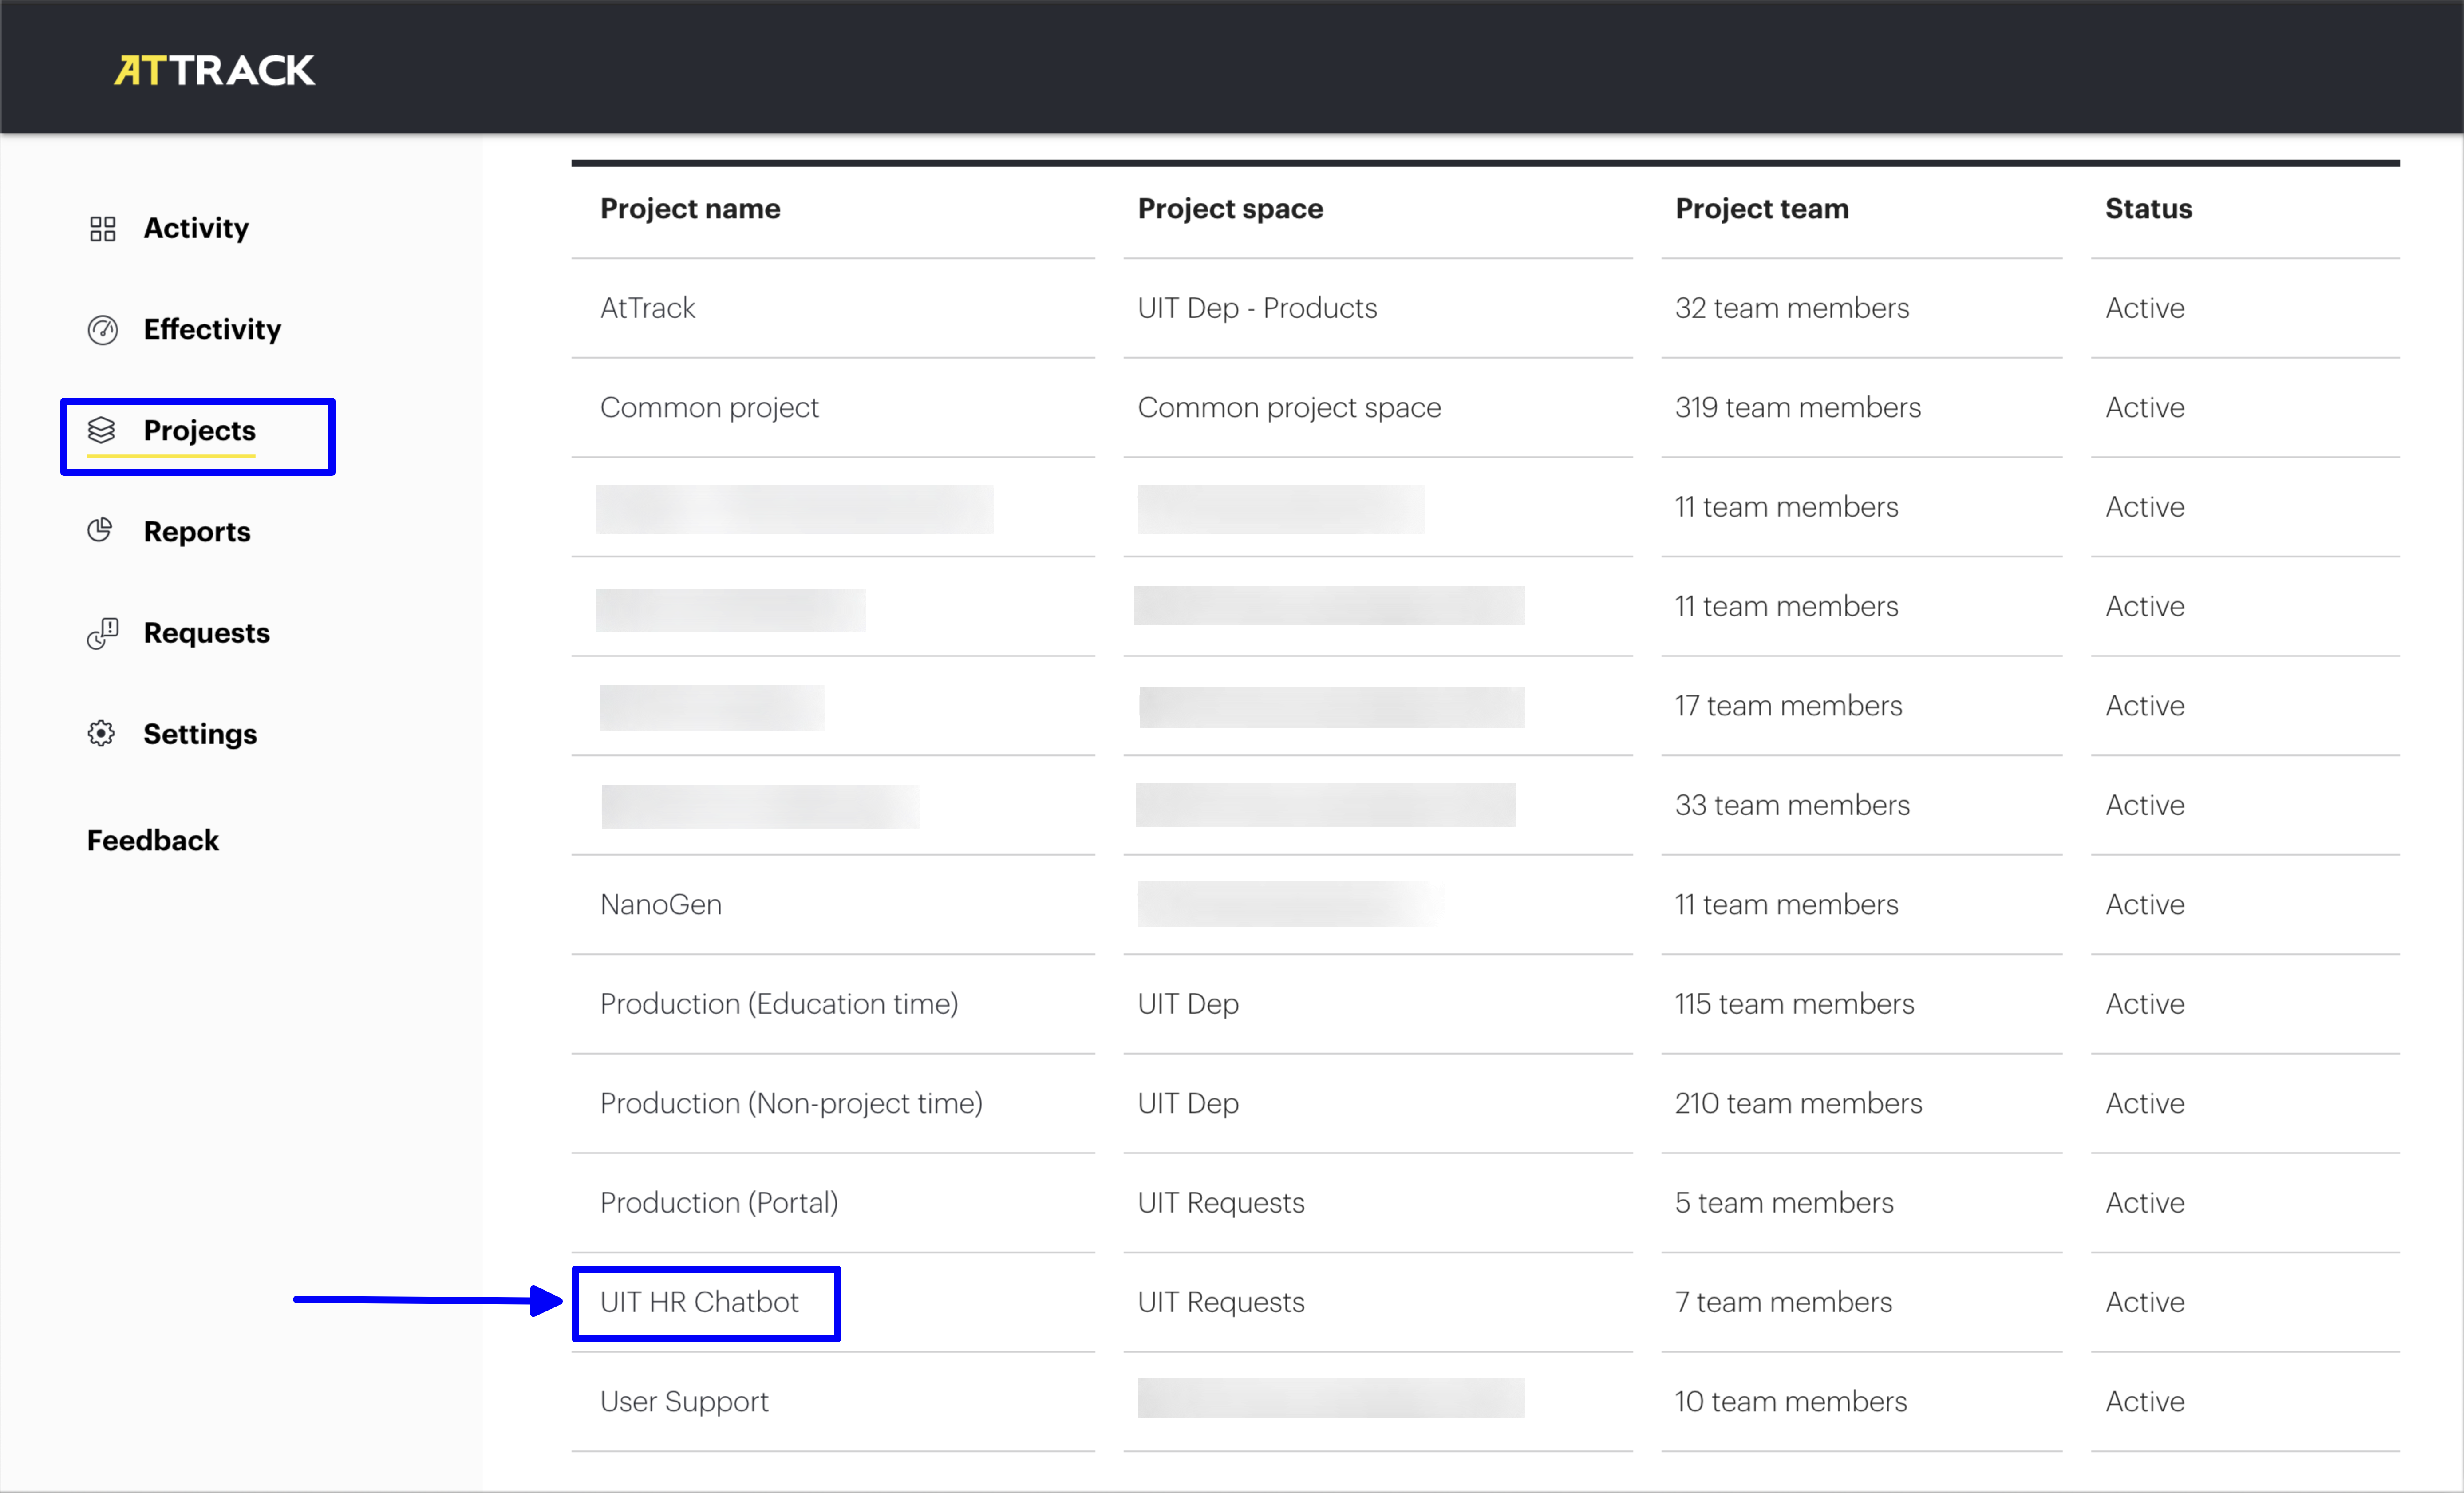The width and height of the screenshot is (2464, 1493).
Task: Click Active status in Common project row
Action: [2145, 408]
